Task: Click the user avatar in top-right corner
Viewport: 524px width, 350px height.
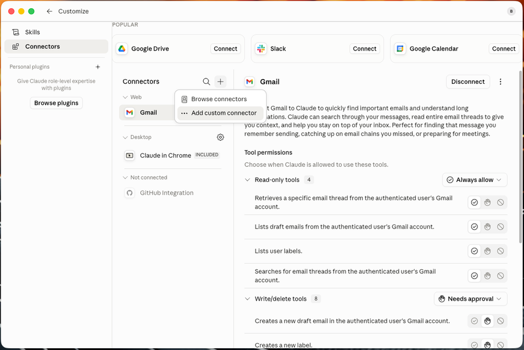Action: pyautogui.click(x=511, y=12)
